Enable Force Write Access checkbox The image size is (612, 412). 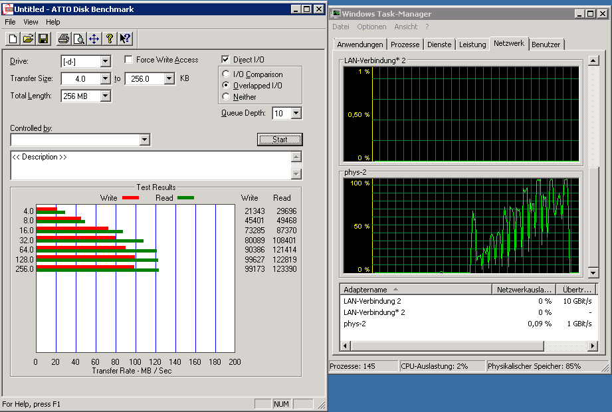[x=128, y=59]
